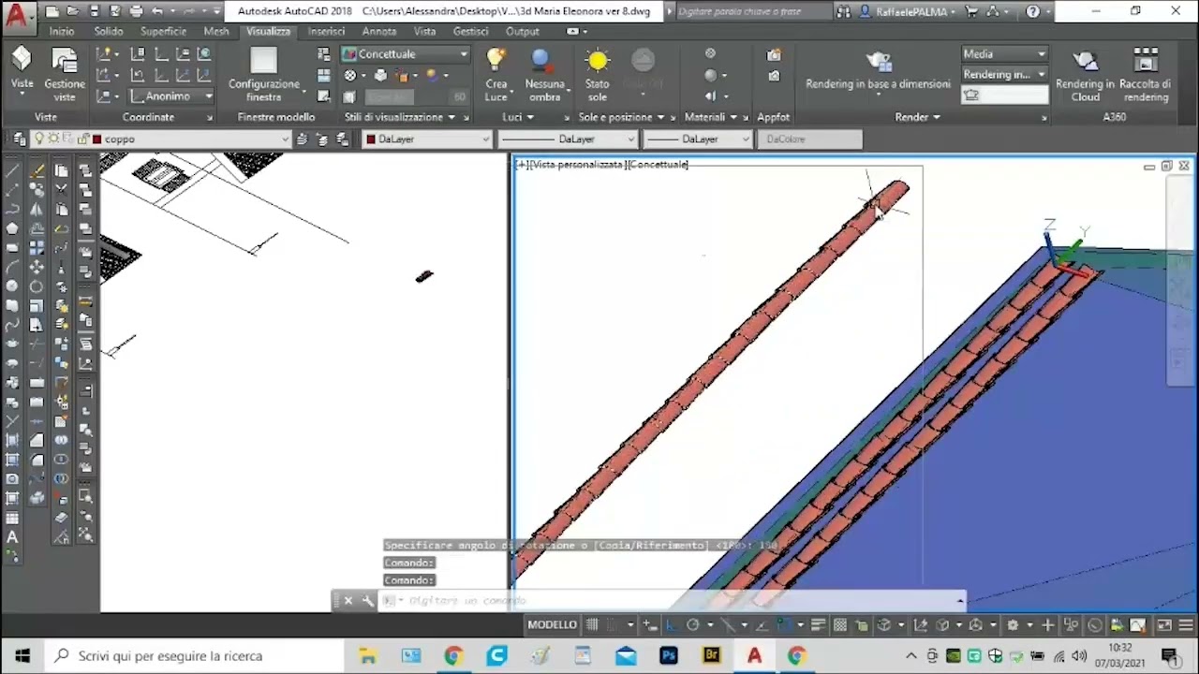Open the Solido ribbon tab
1199x674 pixels.
(x=108, y=31)
